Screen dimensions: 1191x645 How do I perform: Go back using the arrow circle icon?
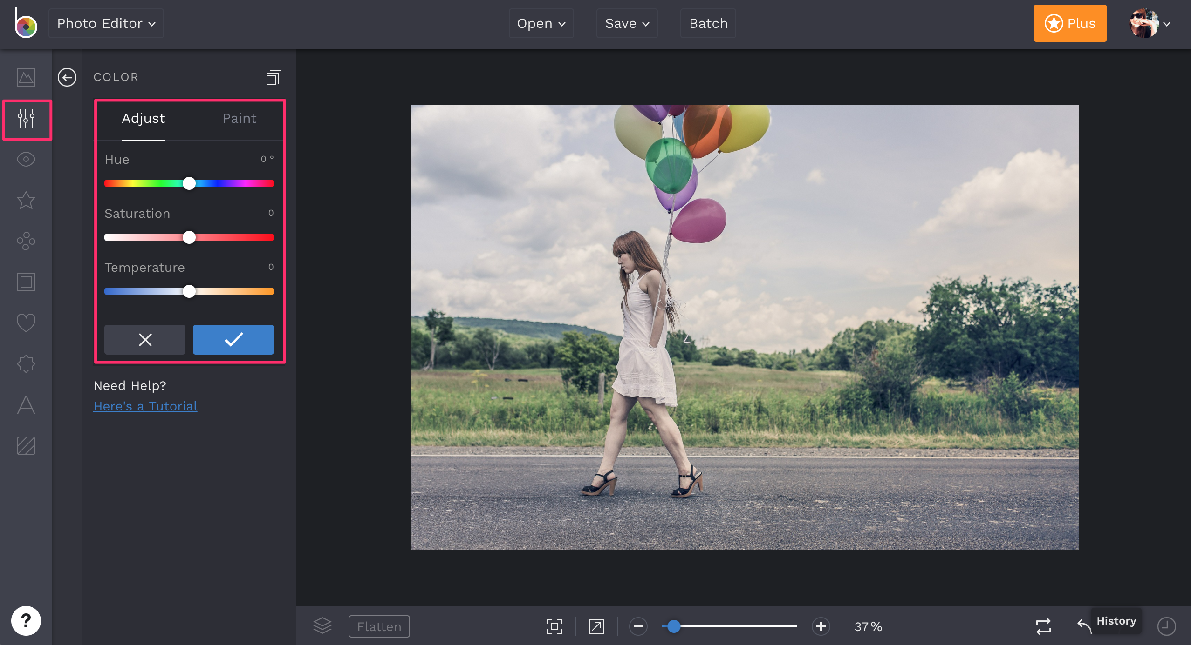pyautogui.click(x=67, y=77)
